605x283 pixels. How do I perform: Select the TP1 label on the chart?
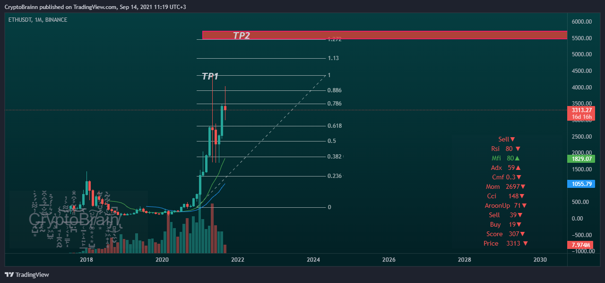(x=210, y=76)
